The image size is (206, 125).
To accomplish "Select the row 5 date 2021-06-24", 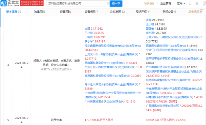I will point(22,120).
